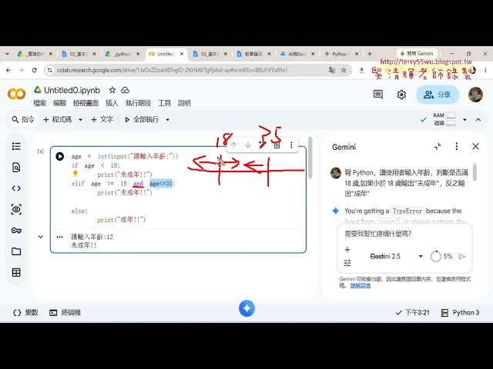Viewport: 493px width, 369px height.
Task: Go back with browser back arrow
Action: click(8, 70)
